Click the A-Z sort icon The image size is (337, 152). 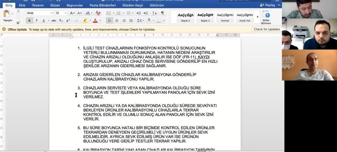155,13
